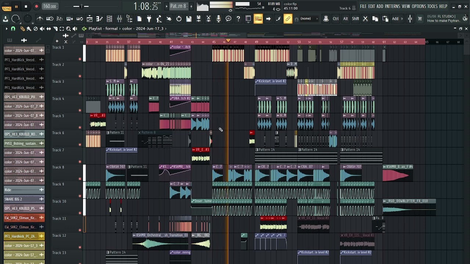
Task: Open the Mixer view icon
Action: coord(119,19)
